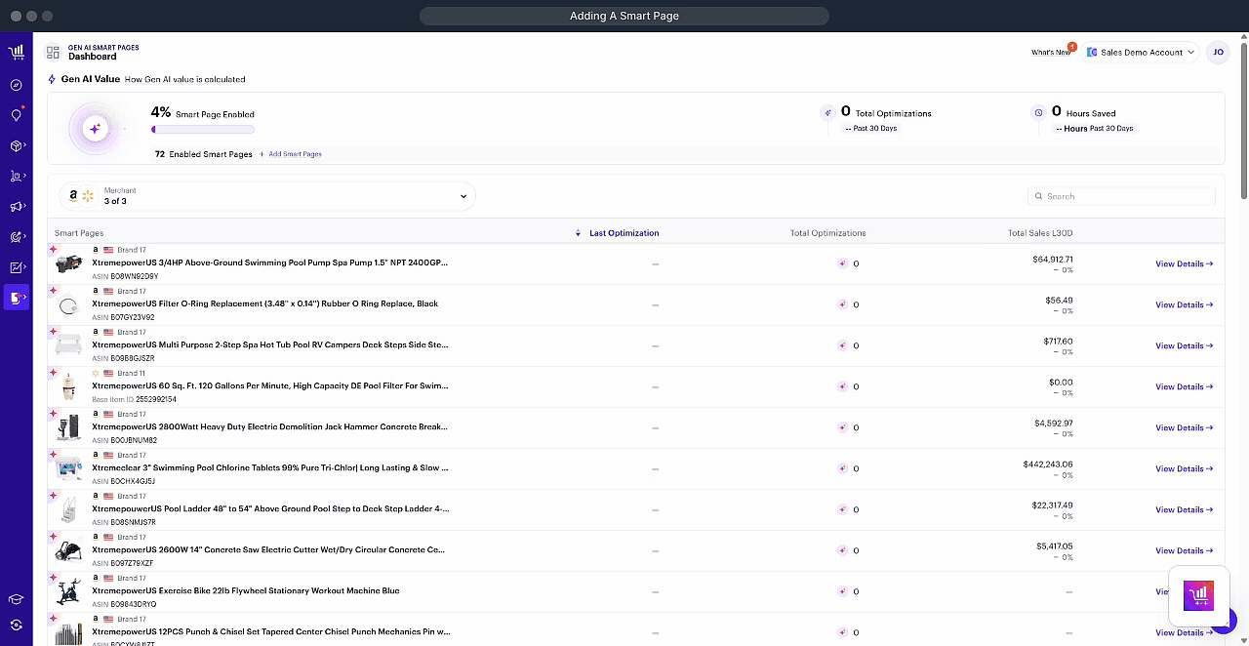Open the chart reports icon in sidebar

pyautogui.click(x=16, y=267)
